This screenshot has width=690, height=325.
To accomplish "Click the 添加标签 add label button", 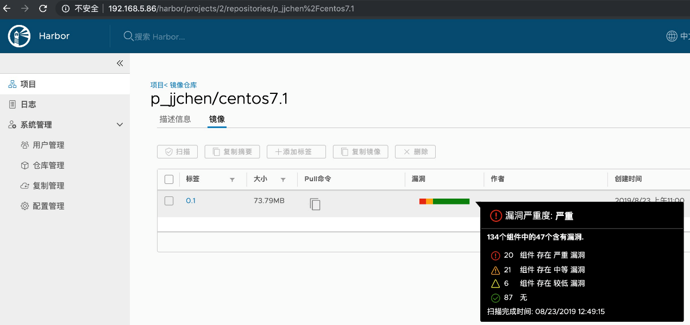I will point(296,152).
